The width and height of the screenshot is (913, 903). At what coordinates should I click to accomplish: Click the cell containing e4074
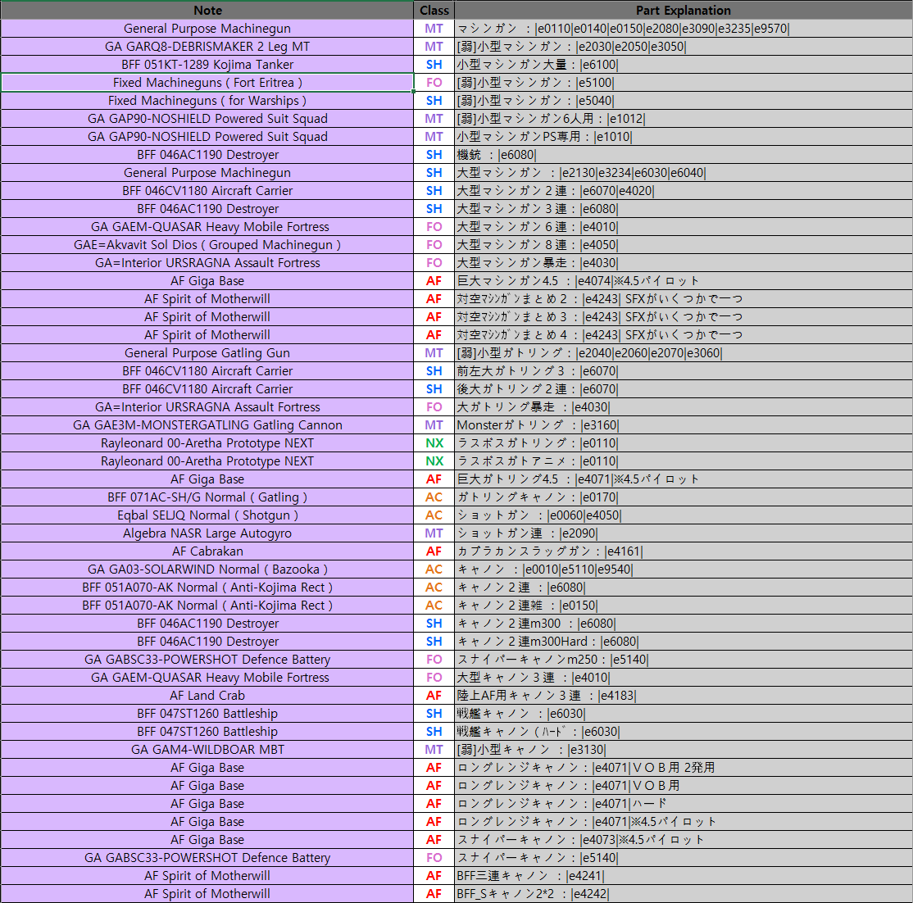click(683, 281)
